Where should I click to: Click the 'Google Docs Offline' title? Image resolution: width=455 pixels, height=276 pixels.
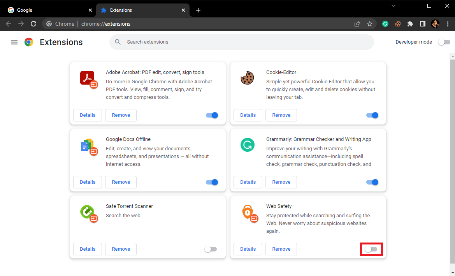pyautogui.click(x=128, y=139)
